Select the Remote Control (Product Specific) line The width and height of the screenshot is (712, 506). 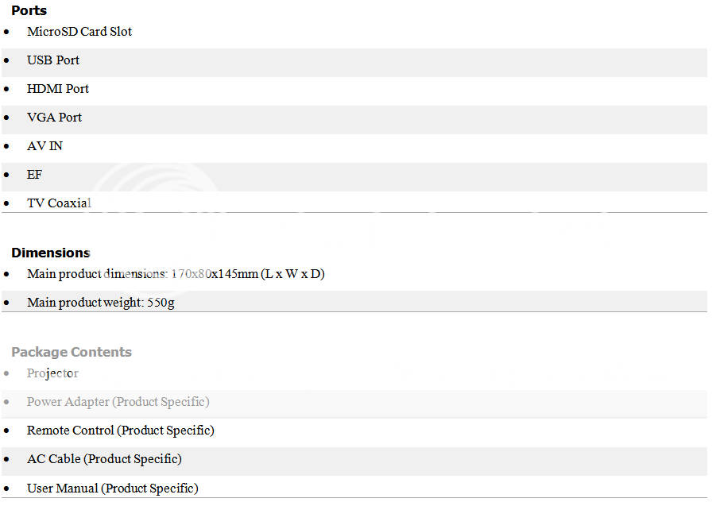pyautogui.click(x=120, y=431)
